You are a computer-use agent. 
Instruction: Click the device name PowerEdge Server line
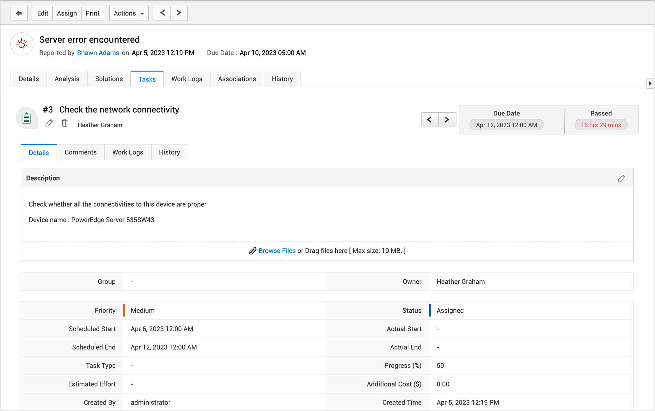pyautogui.click(x=91, y=220)
